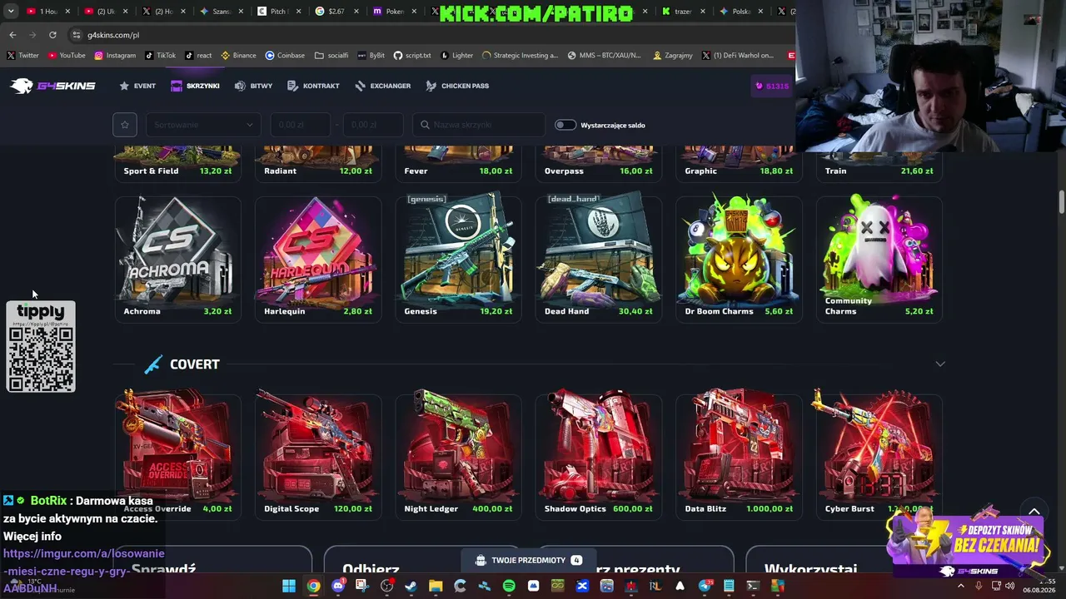Go to the Bitwy battles page
This screenshot has width=1066, height=599.
pyautogui.click(x=253, y=86)
